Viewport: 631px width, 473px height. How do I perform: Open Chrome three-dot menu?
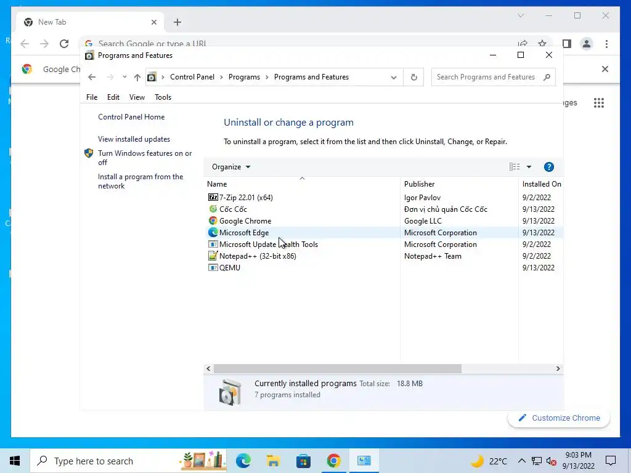pyautogui.click(x=606, y=44)
